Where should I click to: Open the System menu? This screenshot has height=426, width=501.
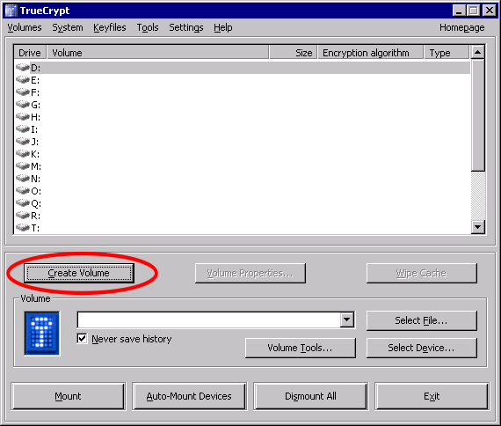point(68,27)
